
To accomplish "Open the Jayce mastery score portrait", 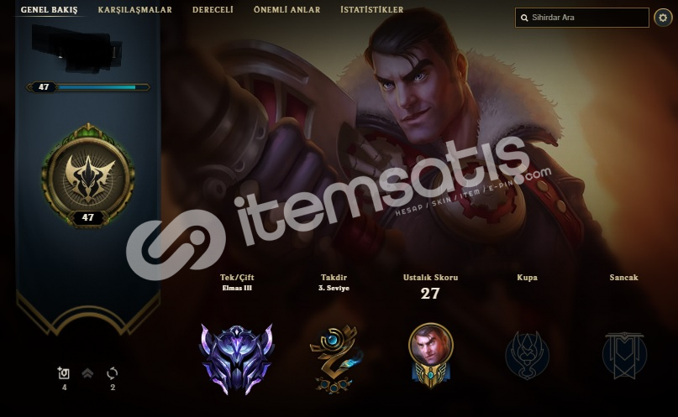I will (x=431, y=355).
